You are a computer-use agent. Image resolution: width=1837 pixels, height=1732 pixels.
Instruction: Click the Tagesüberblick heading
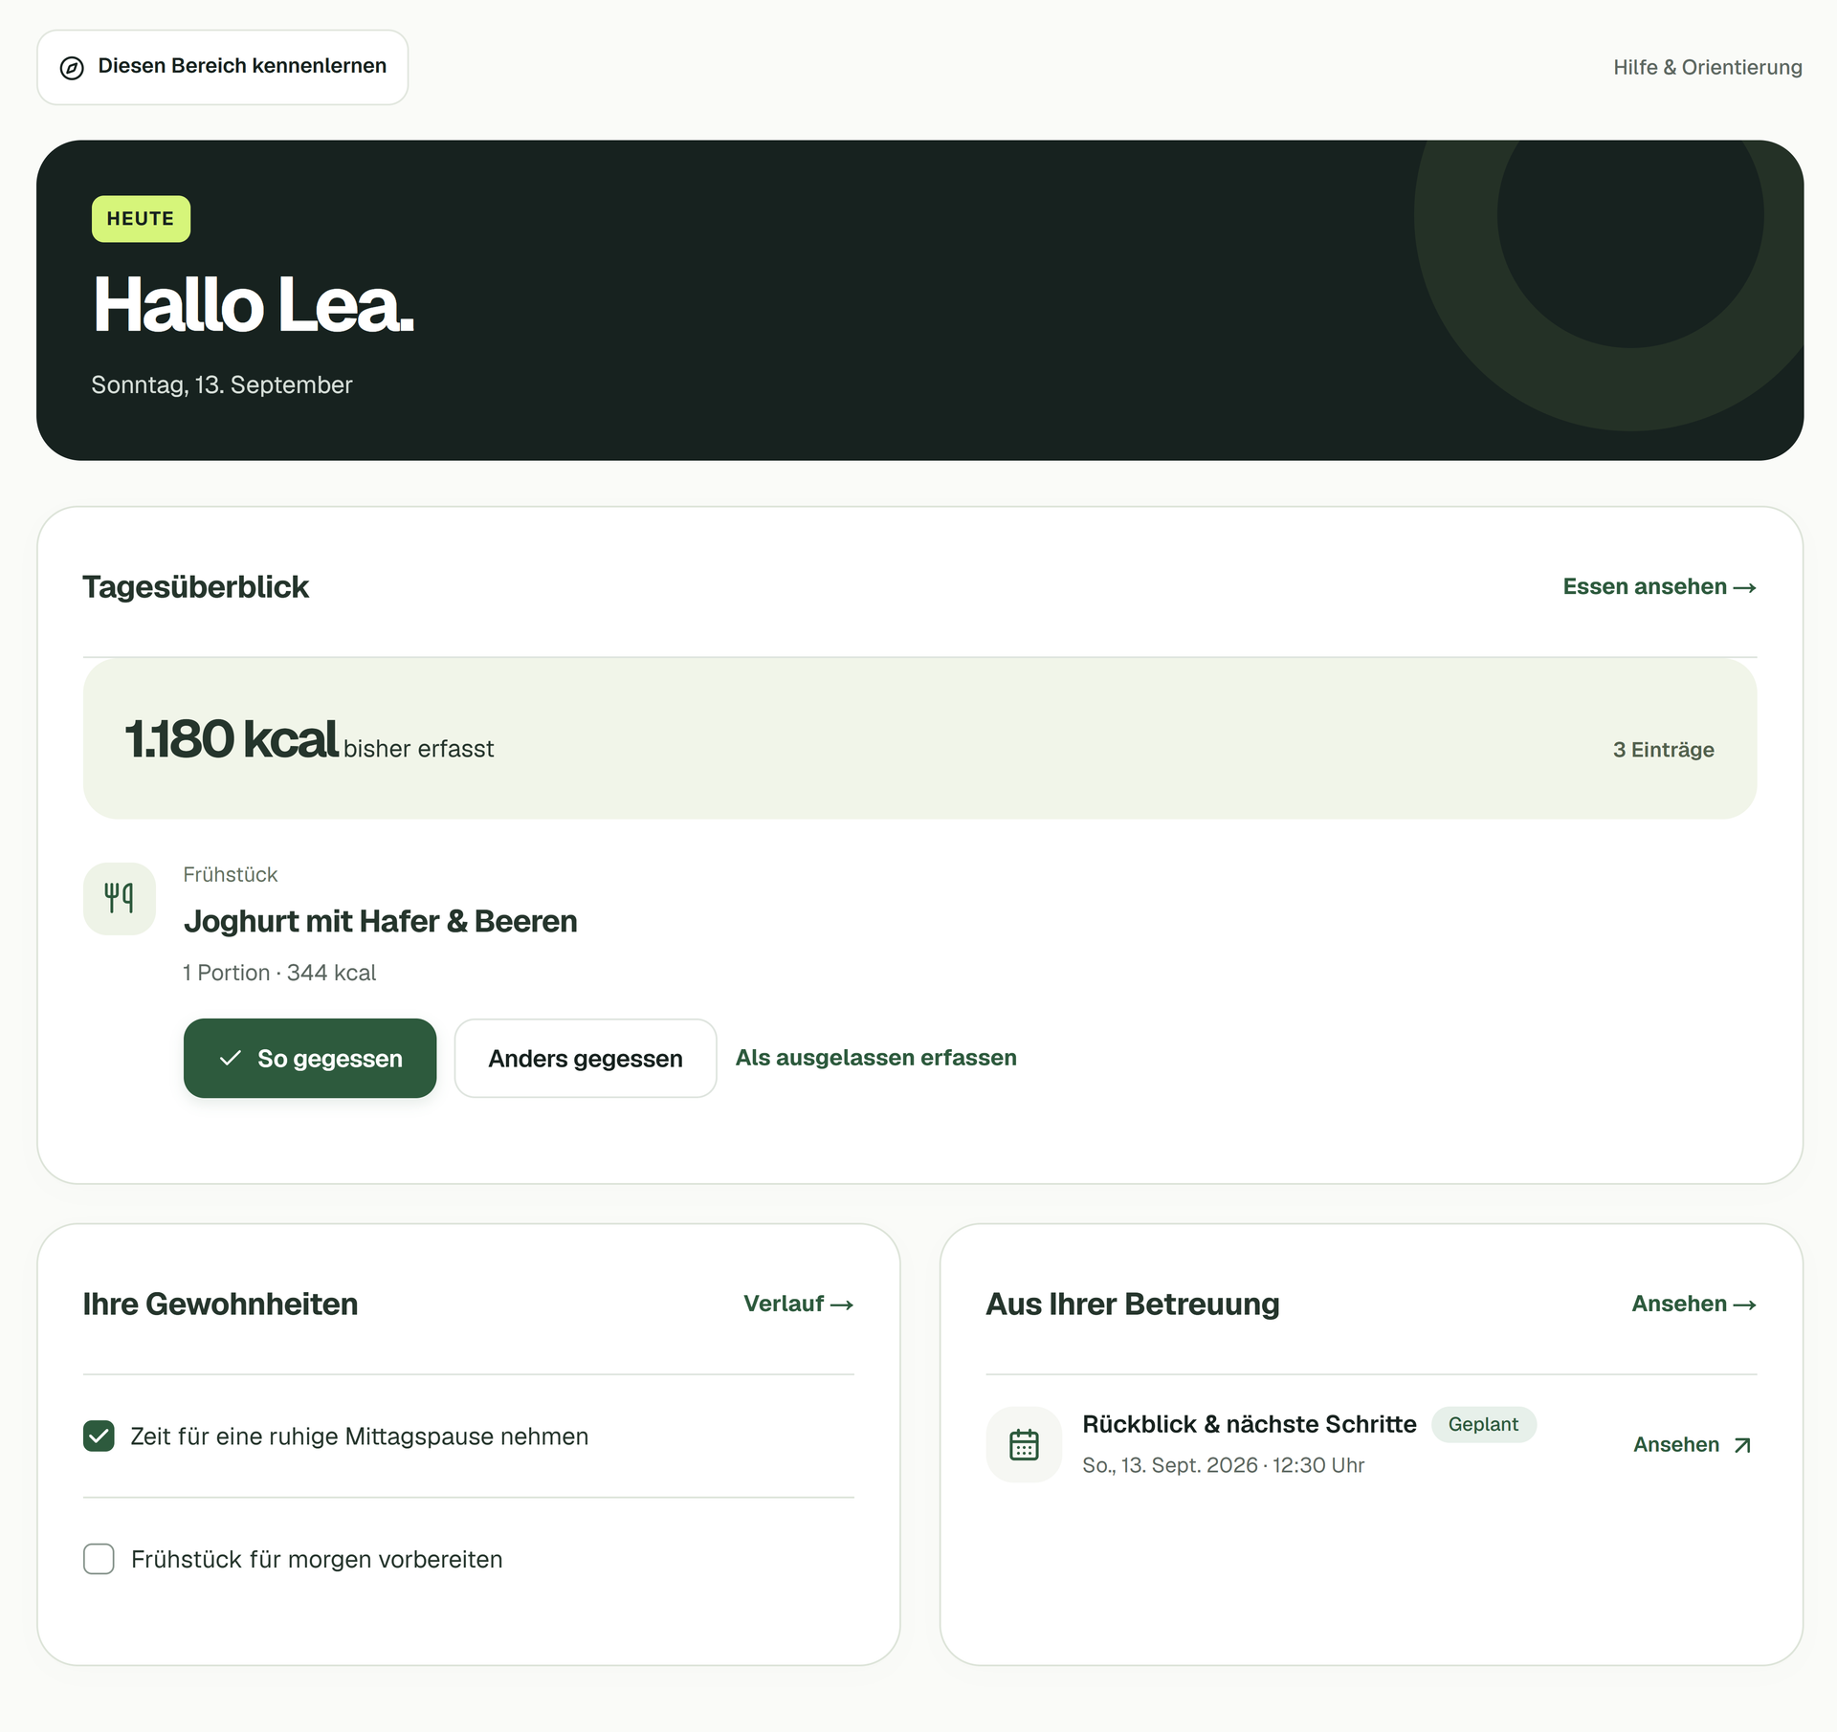pyautogui.click(x=195, y=586)
